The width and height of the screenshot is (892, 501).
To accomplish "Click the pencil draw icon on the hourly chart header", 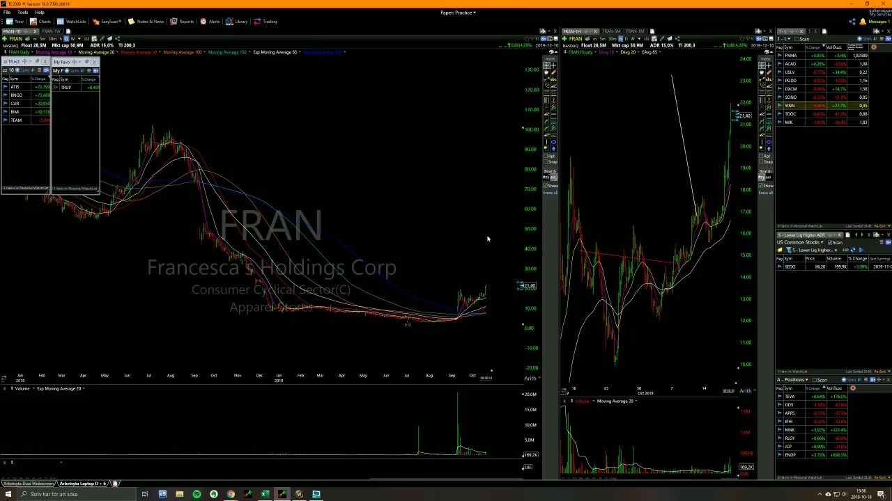I will pos(661,39).
